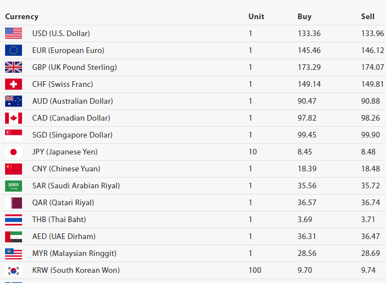Click the Thailand flag icon

click(14, 219)
